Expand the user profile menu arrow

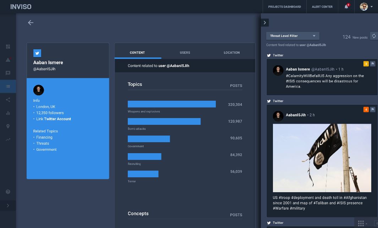372,7
